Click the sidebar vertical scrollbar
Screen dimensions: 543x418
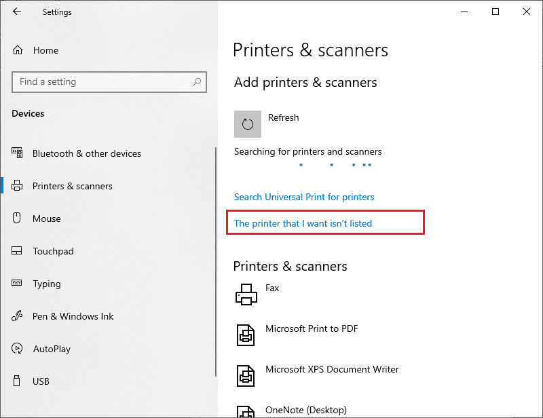tap(216, 262)
